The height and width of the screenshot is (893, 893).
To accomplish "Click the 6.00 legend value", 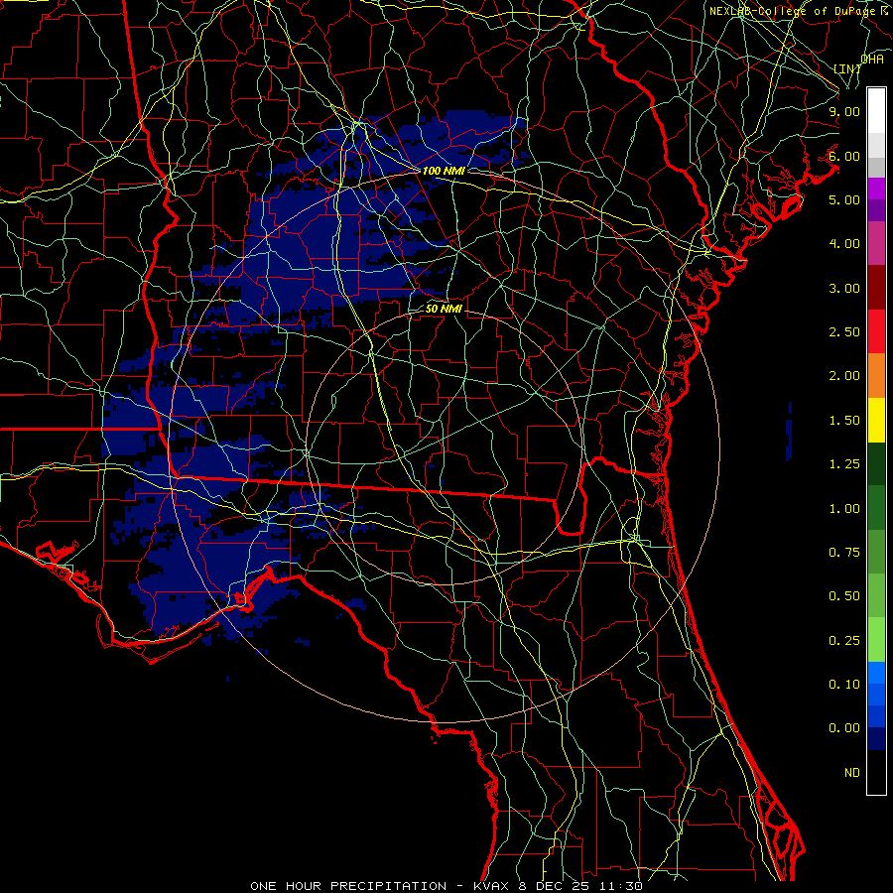I will [x=844, y=156].
